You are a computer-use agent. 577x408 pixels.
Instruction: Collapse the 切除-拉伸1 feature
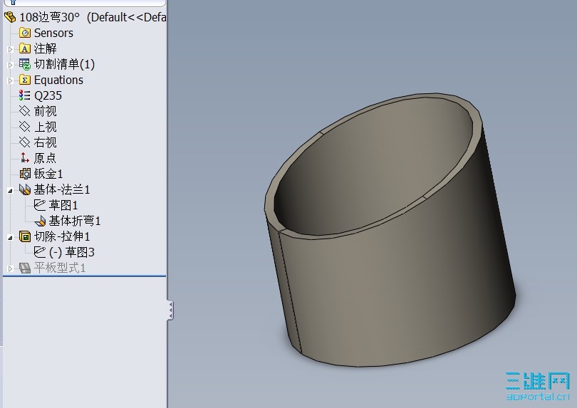pos(10,237)
